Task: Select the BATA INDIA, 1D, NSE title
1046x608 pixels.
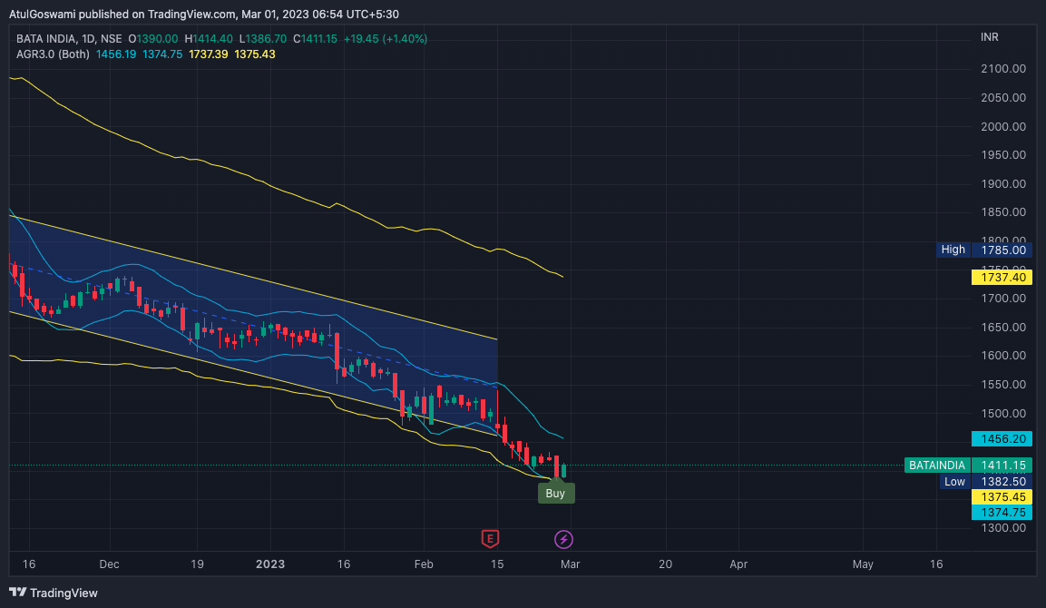Action: pos(69,39)
